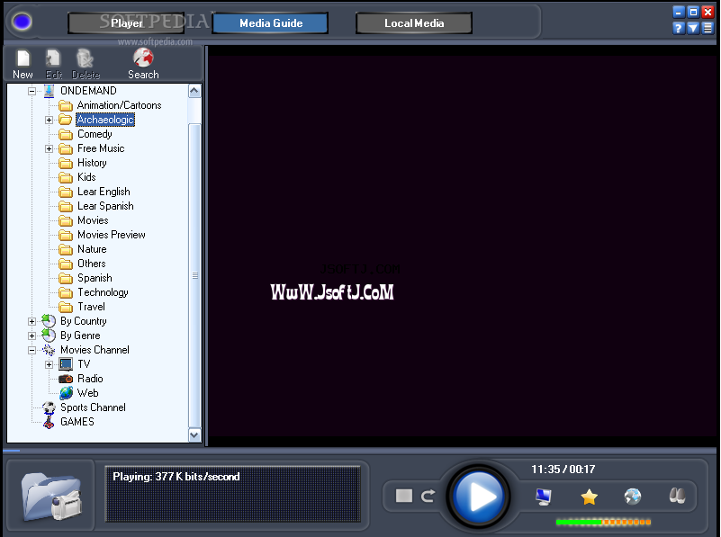Viewport: 721px width, 537px height.
Task: Select the Comedy folder
Action: 95,134
